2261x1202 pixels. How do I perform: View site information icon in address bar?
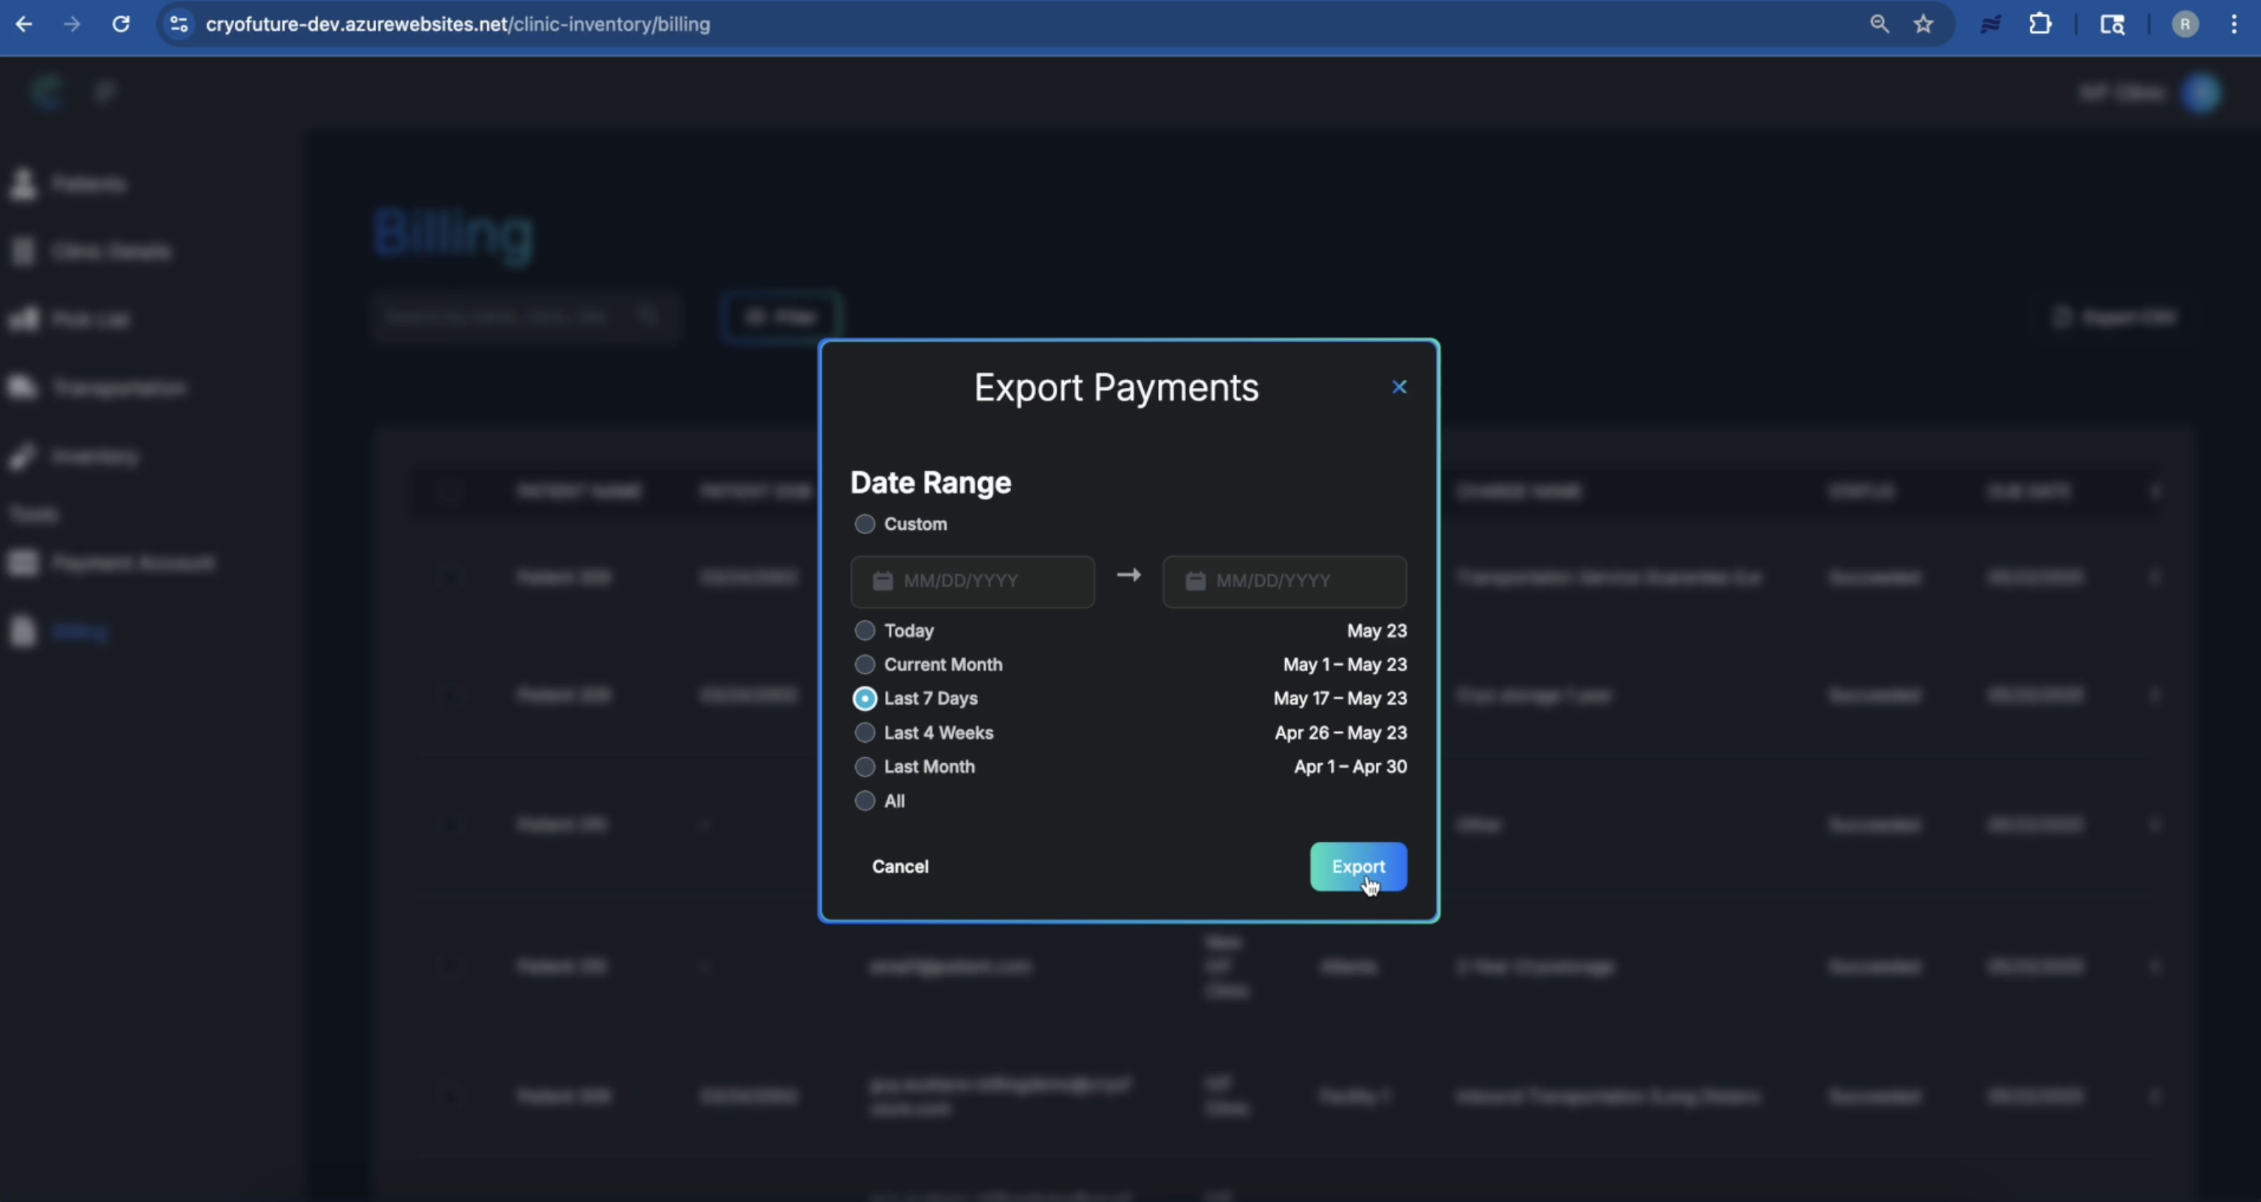click(179, 25)
